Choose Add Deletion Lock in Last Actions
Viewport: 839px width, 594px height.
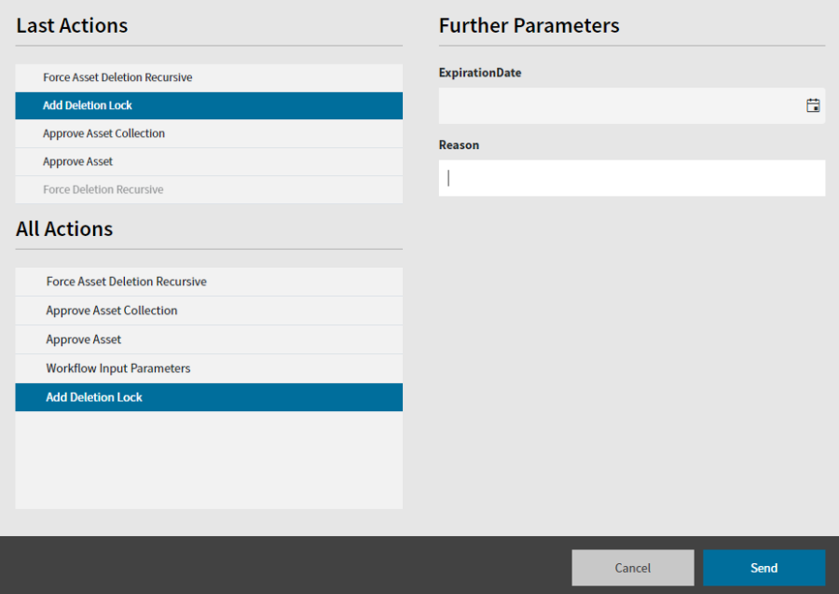[x=209, y=105]
